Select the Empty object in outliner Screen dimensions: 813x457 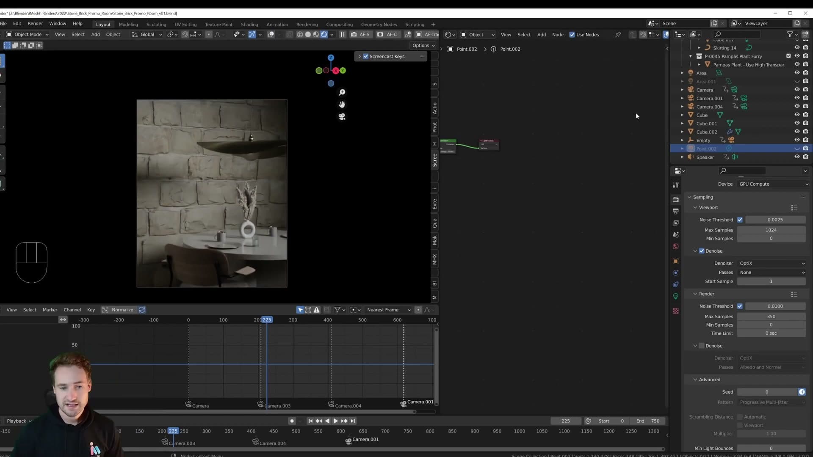tap(703, 140)
